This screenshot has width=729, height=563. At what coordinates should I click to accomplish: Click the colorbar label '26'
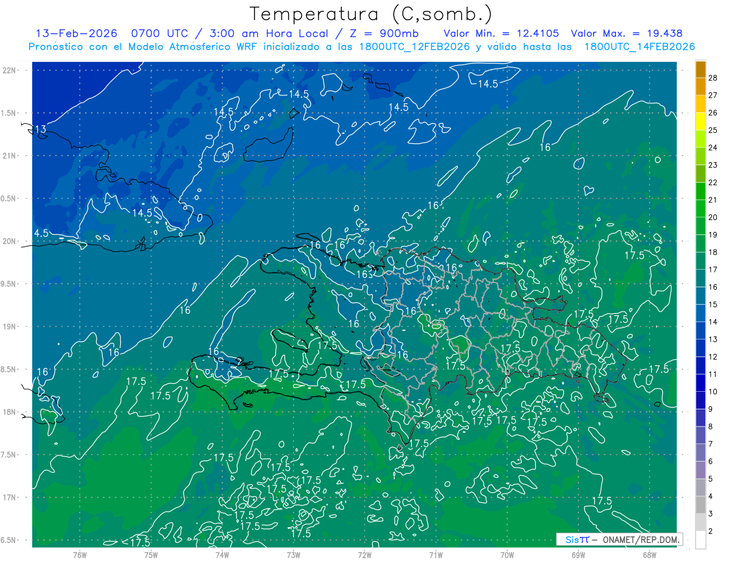point(713,113)
